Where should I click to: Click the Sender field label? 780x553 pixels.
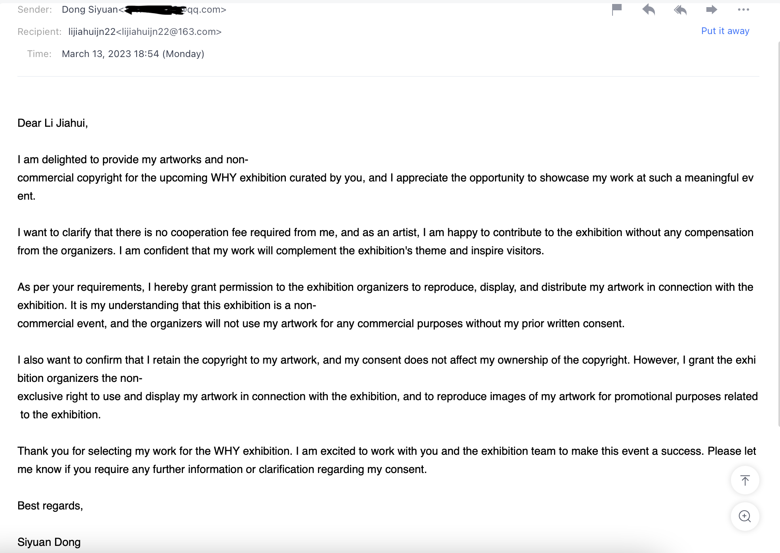tap(35, 10)
